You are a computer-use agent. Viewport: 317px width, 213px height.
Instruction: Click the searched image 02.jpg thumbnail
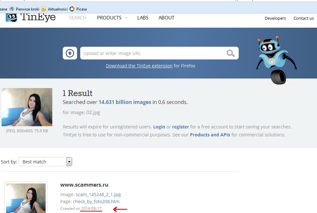point(27,107)
